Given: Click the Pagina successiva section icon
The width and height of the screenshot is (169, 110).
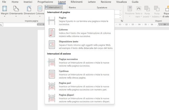Looking at the screenshot, I should click(x=52, y=62).
